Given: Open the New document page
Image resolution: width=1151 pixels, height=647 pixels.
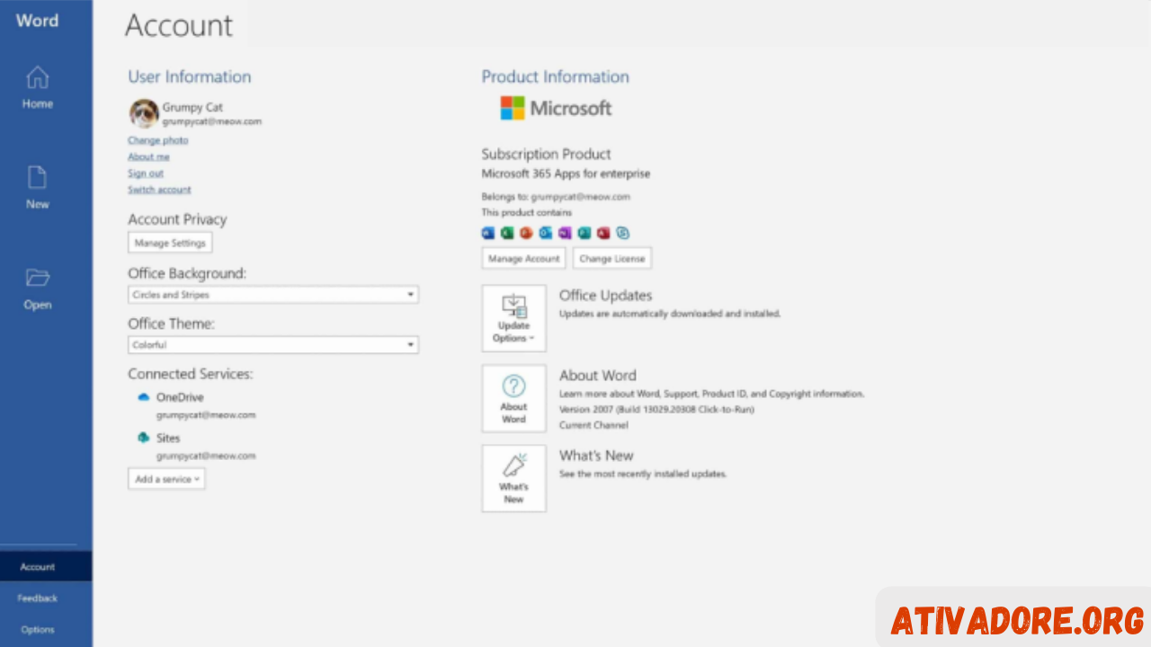Looking at the screenshot, I should pos(37,188).
